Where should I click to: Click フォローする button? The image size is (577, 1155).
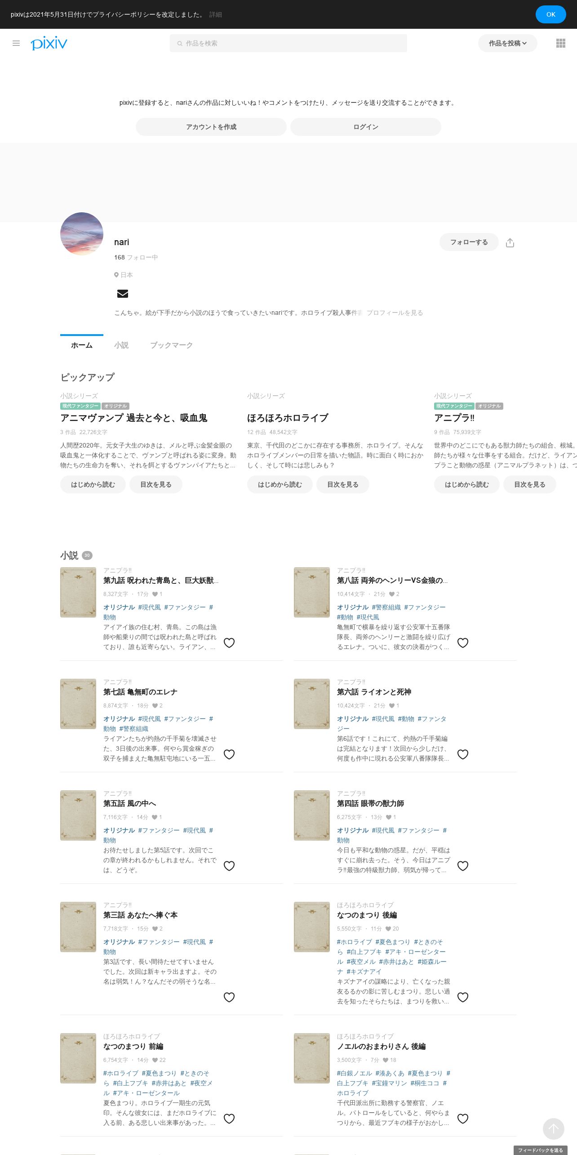click(469, 242)
